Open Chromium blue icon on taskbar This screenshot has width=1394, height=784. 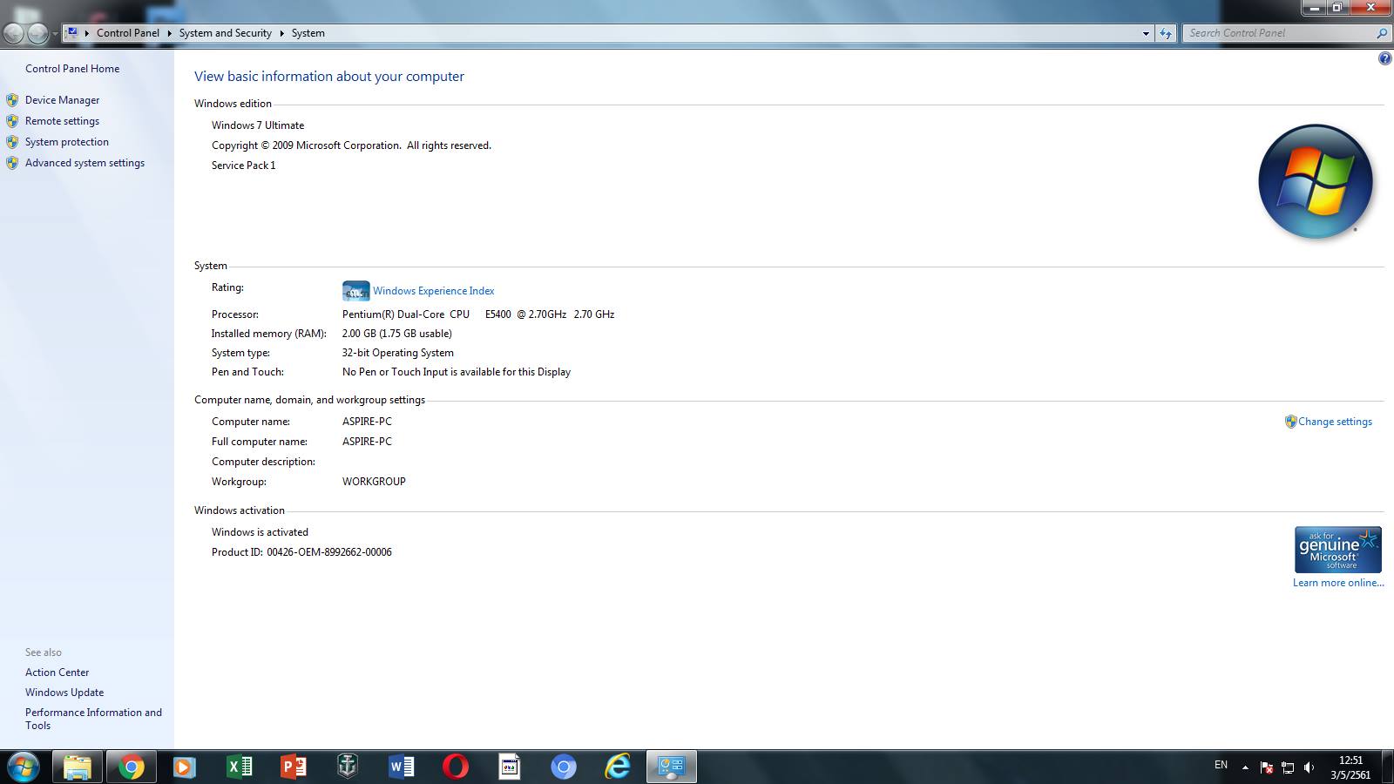[564, 767]
